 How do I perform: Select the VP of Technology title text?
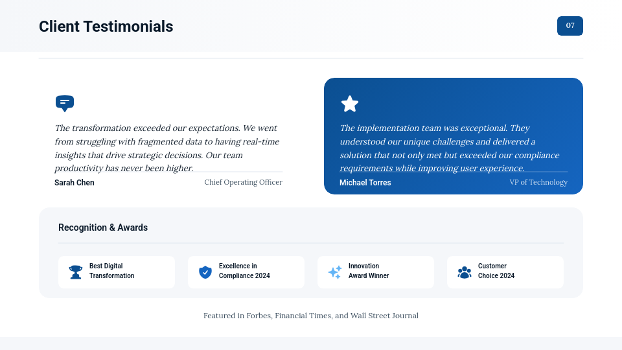[x=538, y=182]
